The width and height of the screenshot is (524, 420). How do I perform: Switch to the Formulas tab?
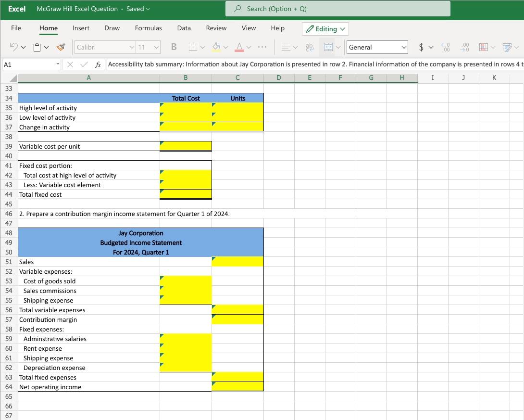coord(148,28)
